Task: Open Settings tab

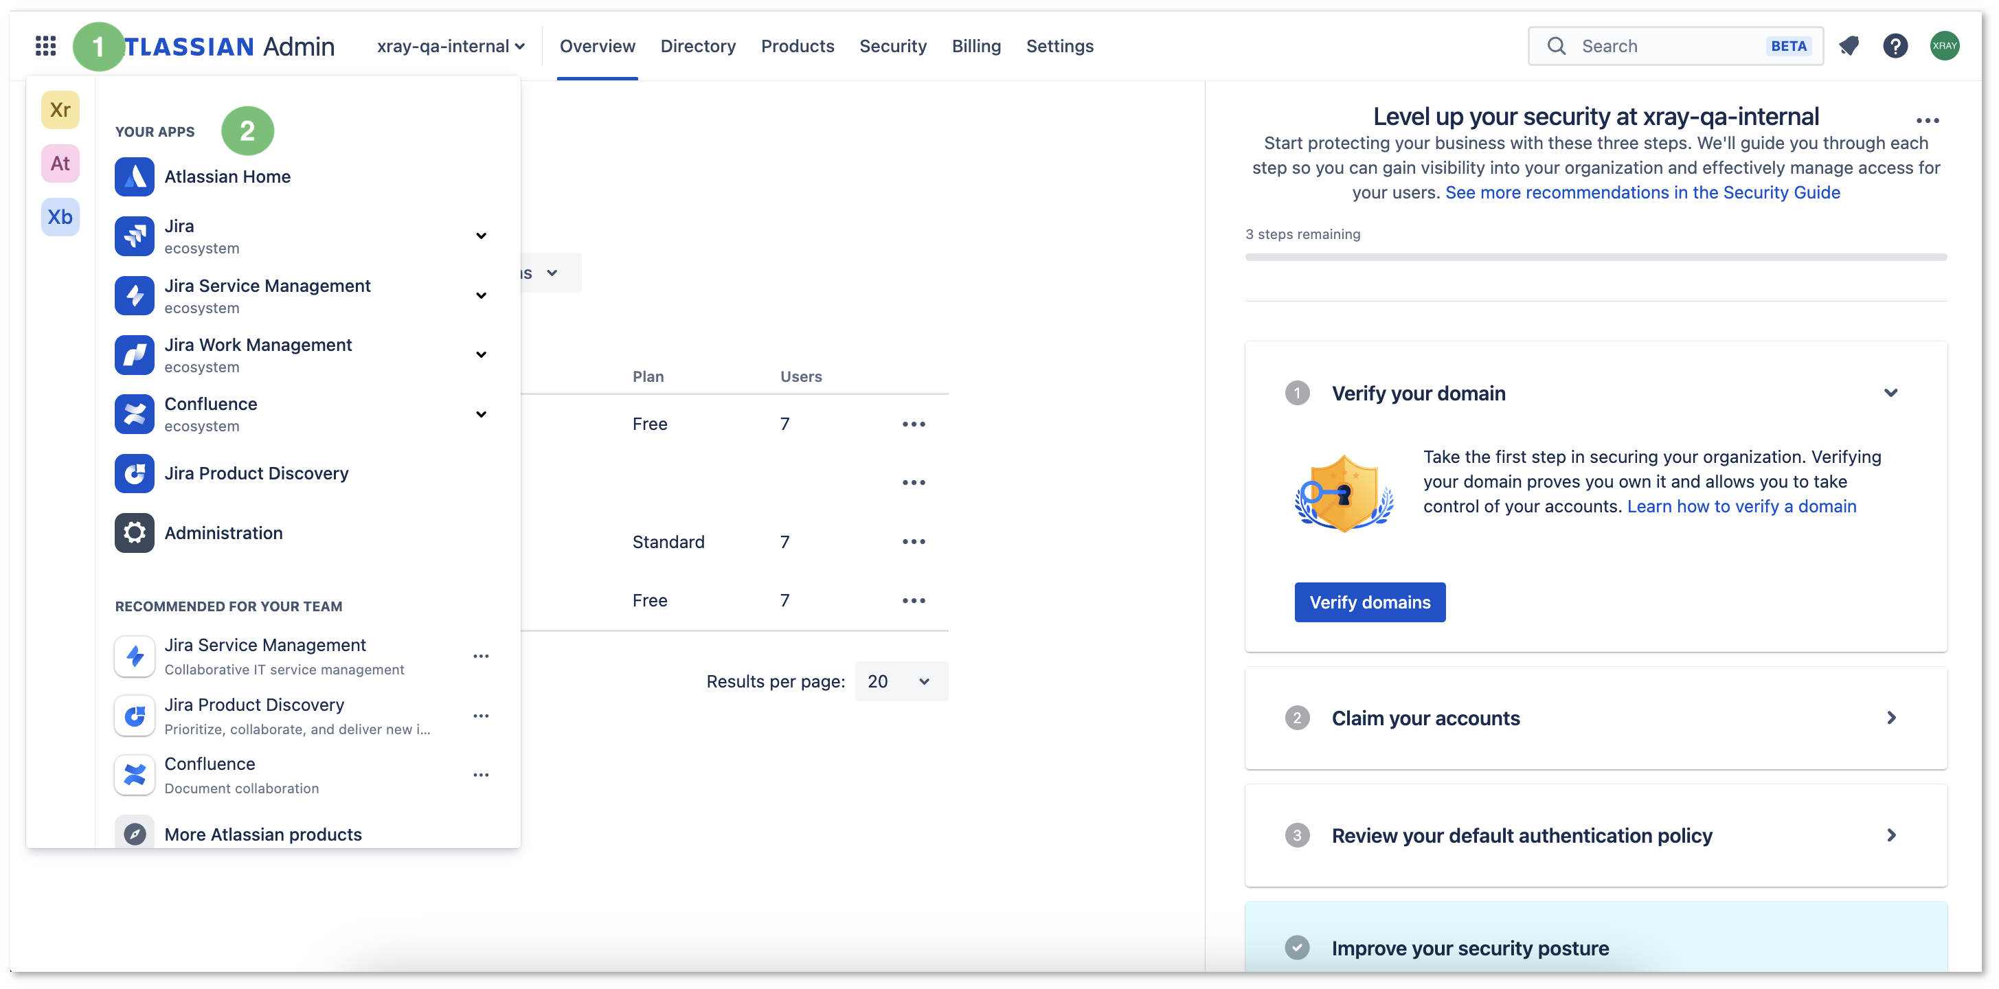Action: 1059,46
